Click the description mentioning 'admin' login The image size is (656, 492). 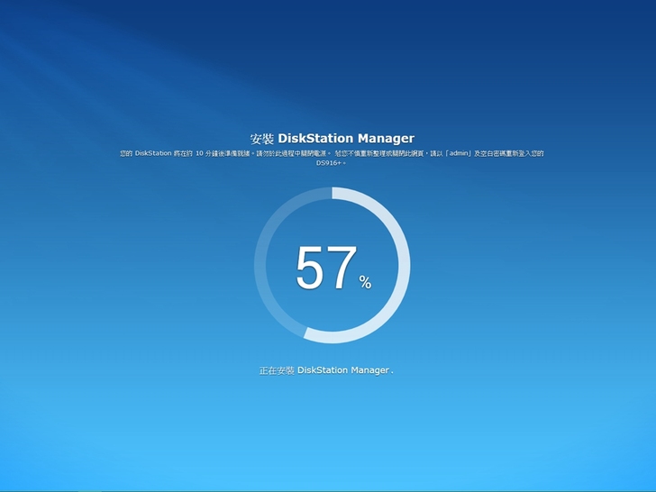332,158
